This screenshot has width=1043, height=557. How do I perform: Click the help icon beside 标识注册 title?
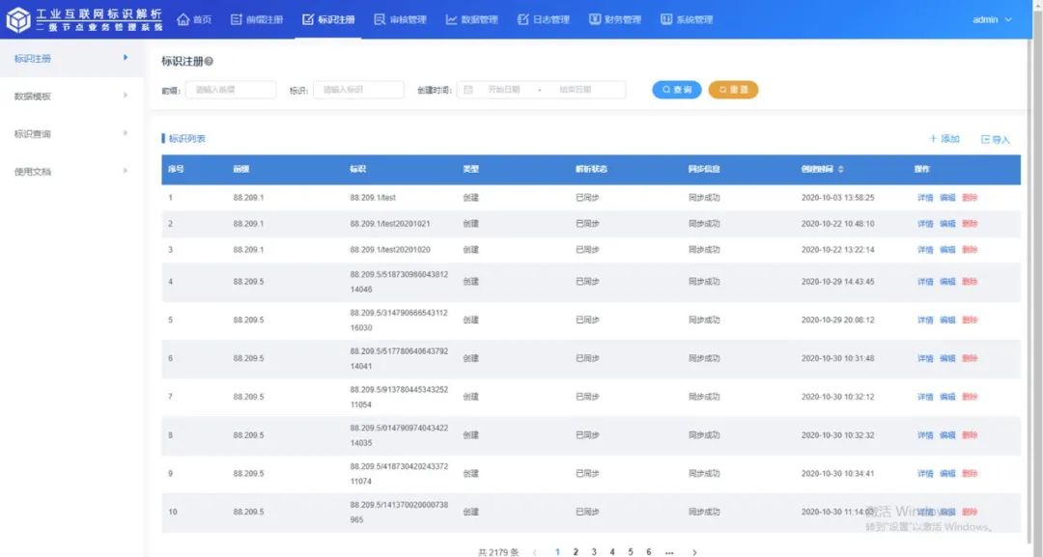coord(209,61)
